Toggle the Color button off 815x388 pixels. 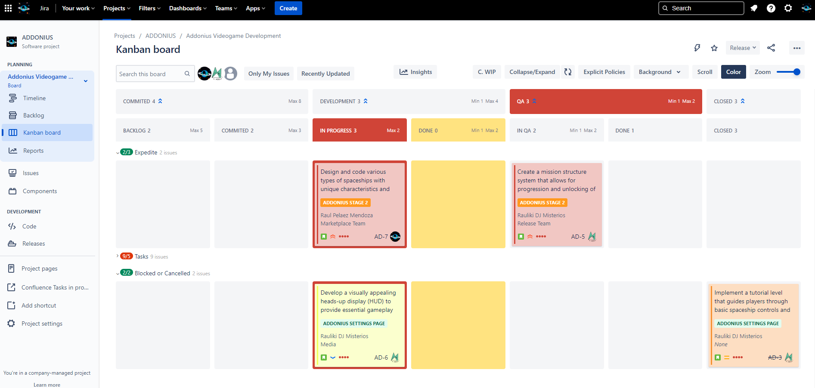733,72
